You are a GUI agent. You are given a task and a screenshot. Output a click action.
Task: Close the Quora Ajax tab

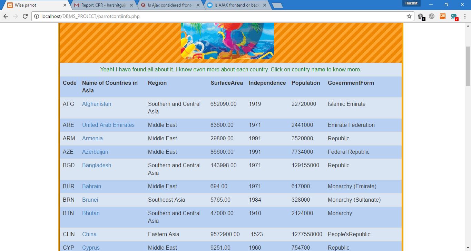tap(198, 5)
